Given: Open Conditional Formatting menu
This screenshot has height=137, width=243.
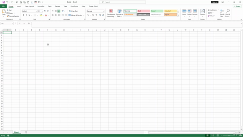Looking at the screenshot, I should [111, 13].
